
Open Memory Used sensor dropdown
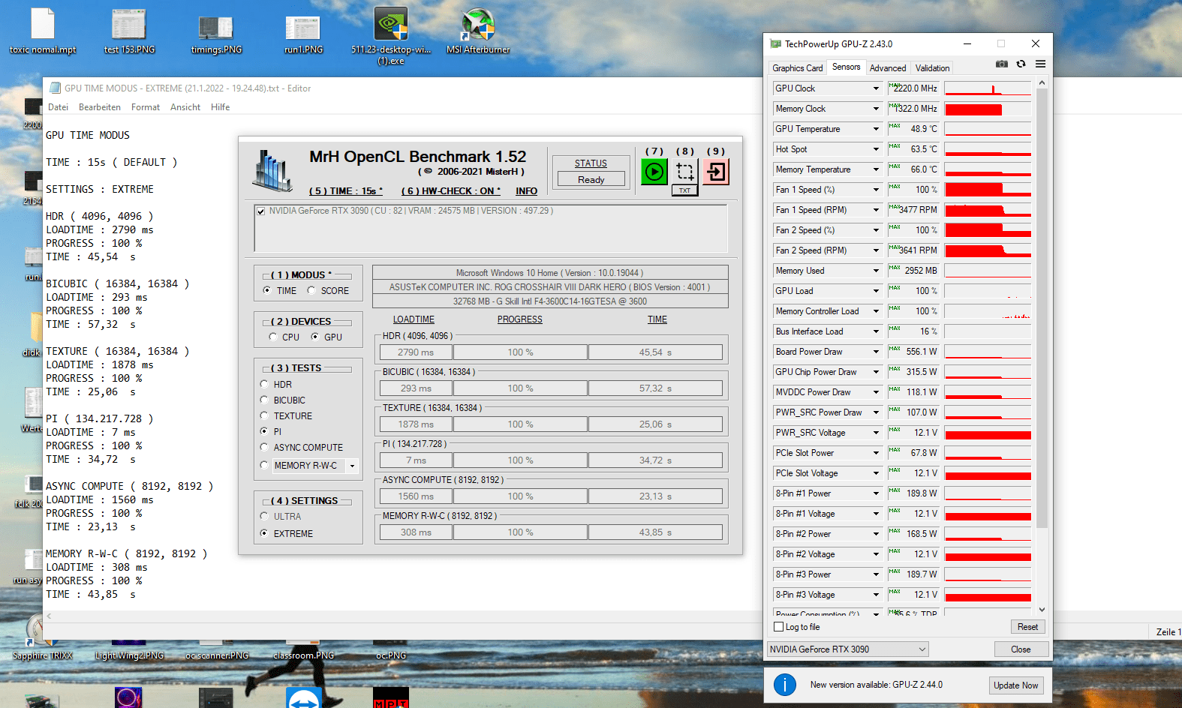tap(875, 271)
